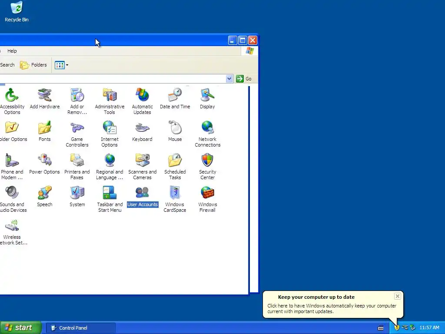The image size is (445, 334).
Task: Click Windows Security Alerts tray shield
Action: [397, 328]
